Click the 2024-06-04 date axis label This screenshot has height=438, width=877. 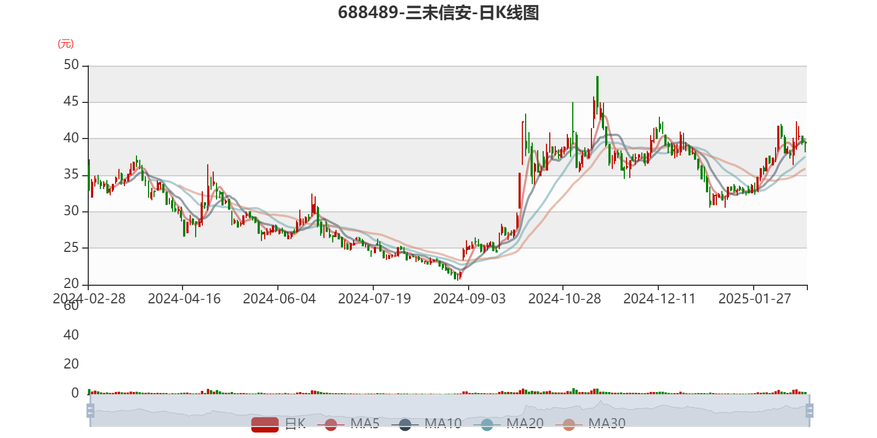tap(280, 299)
